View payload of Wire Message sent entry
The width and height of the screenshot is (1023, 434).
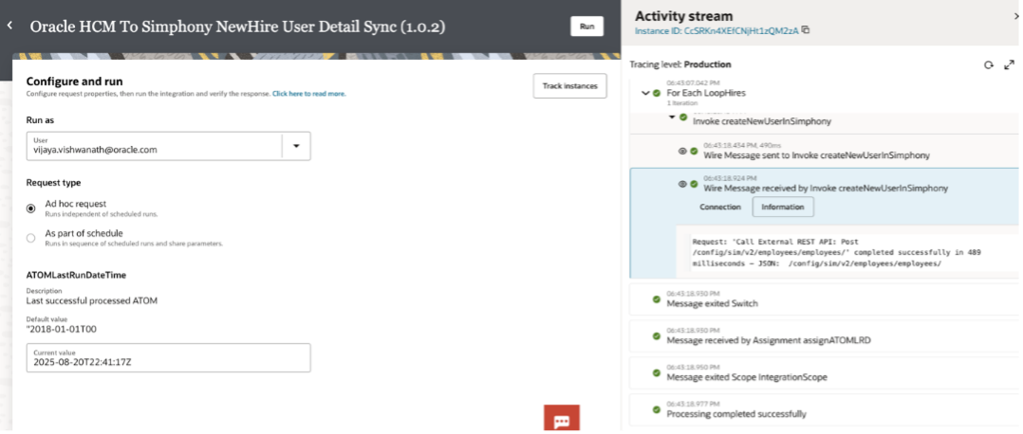point(682,151)
